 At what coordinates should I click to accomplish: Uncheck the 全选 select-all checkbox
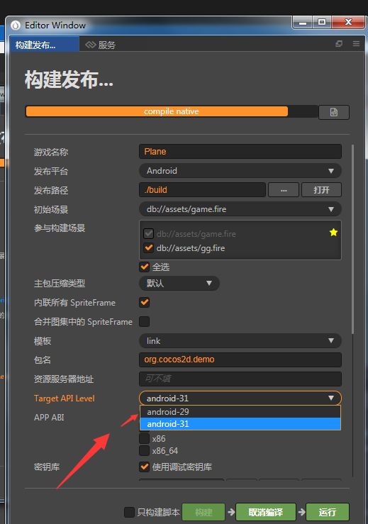pos(145,267)
